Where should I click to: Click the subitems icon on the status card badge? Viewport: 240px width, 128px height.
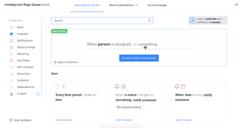click(118, 107)
